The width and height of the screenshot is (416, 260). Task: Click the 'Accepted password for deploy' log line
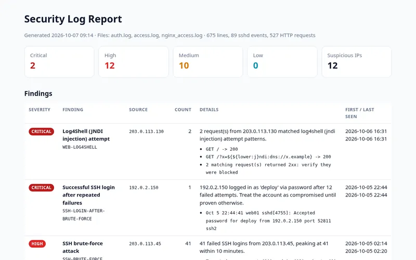tap(268, 220)
